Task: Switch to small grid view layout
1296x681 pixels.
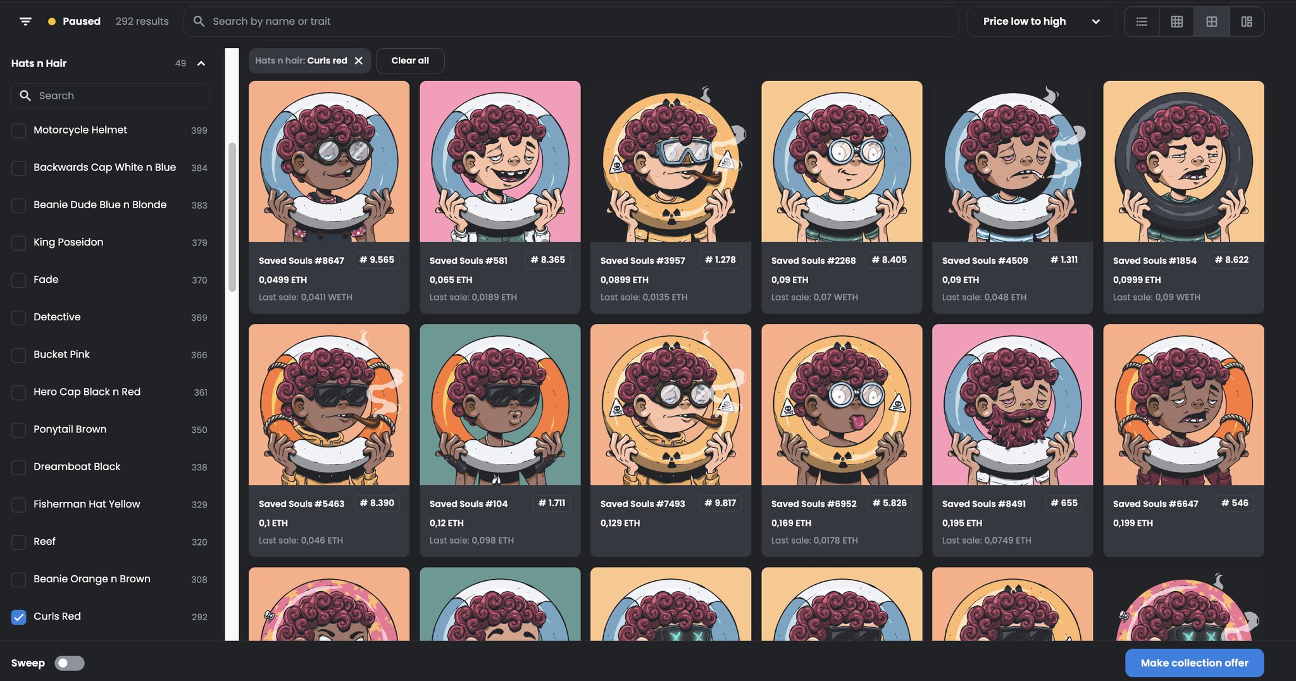Action: point(1176,22)
